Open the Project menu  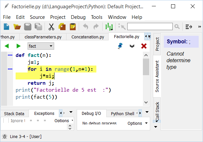[58, 17]
